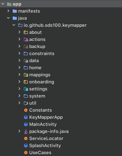Expand the mappings package

[x=19, y=74]
